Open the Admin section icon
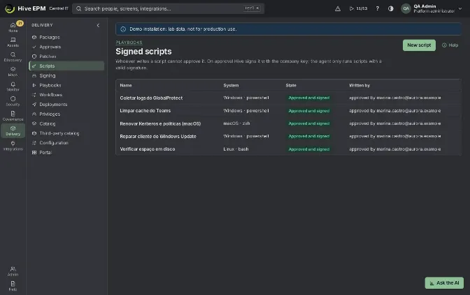This screenshot has width=470, height=295. (x=13, y=271)
